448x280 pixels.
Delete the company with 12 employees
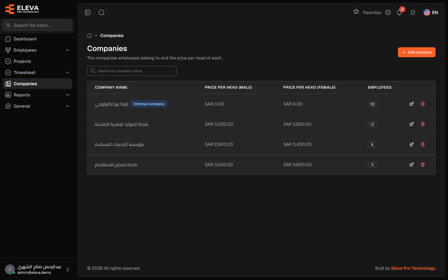click(x=423, y=124)
